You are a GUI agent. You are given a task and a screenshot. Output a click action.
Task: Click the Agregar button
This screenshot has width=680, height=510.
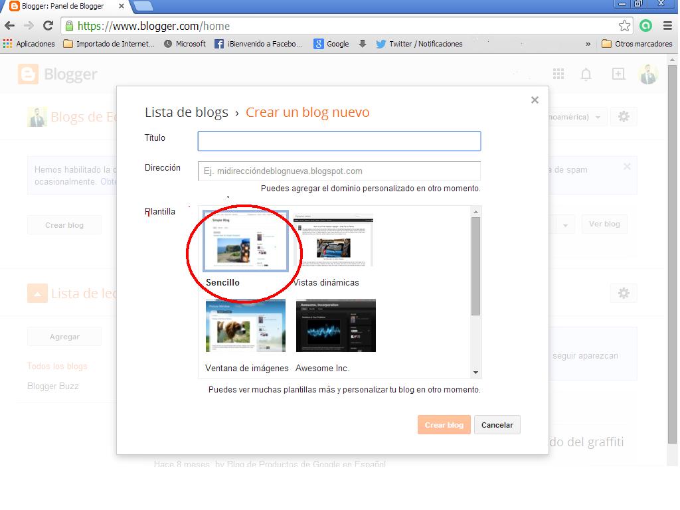[x=64, y=337]
